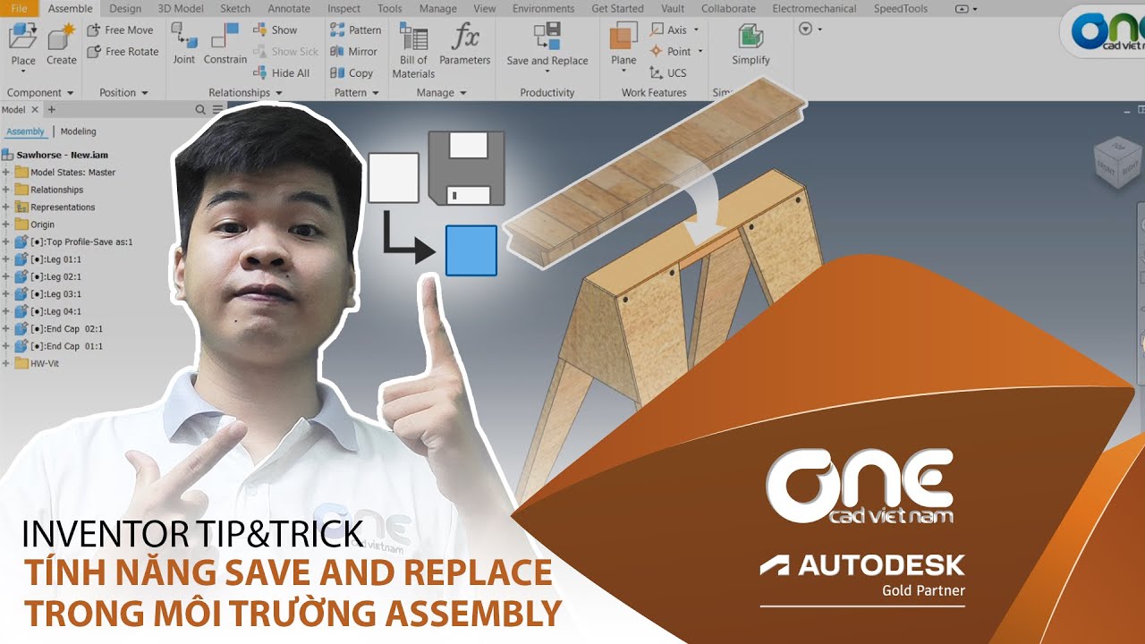1145x644 pixels.
Task: Open the File menu tab
Action: tap(20, 8)
